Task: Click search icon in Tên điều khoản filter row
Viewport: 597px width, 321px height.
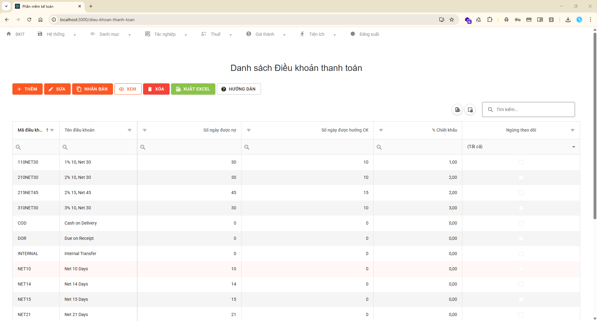Action: tap(65, 147)
